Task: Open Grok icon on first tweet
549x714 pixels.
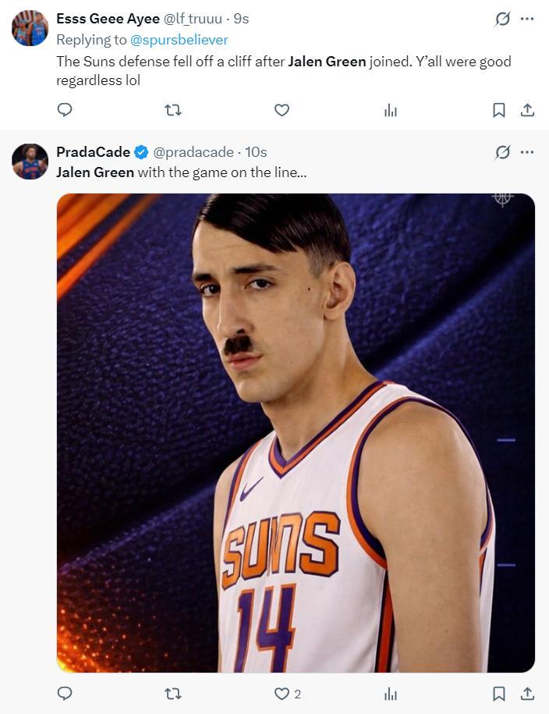Action: click(502, 19)
